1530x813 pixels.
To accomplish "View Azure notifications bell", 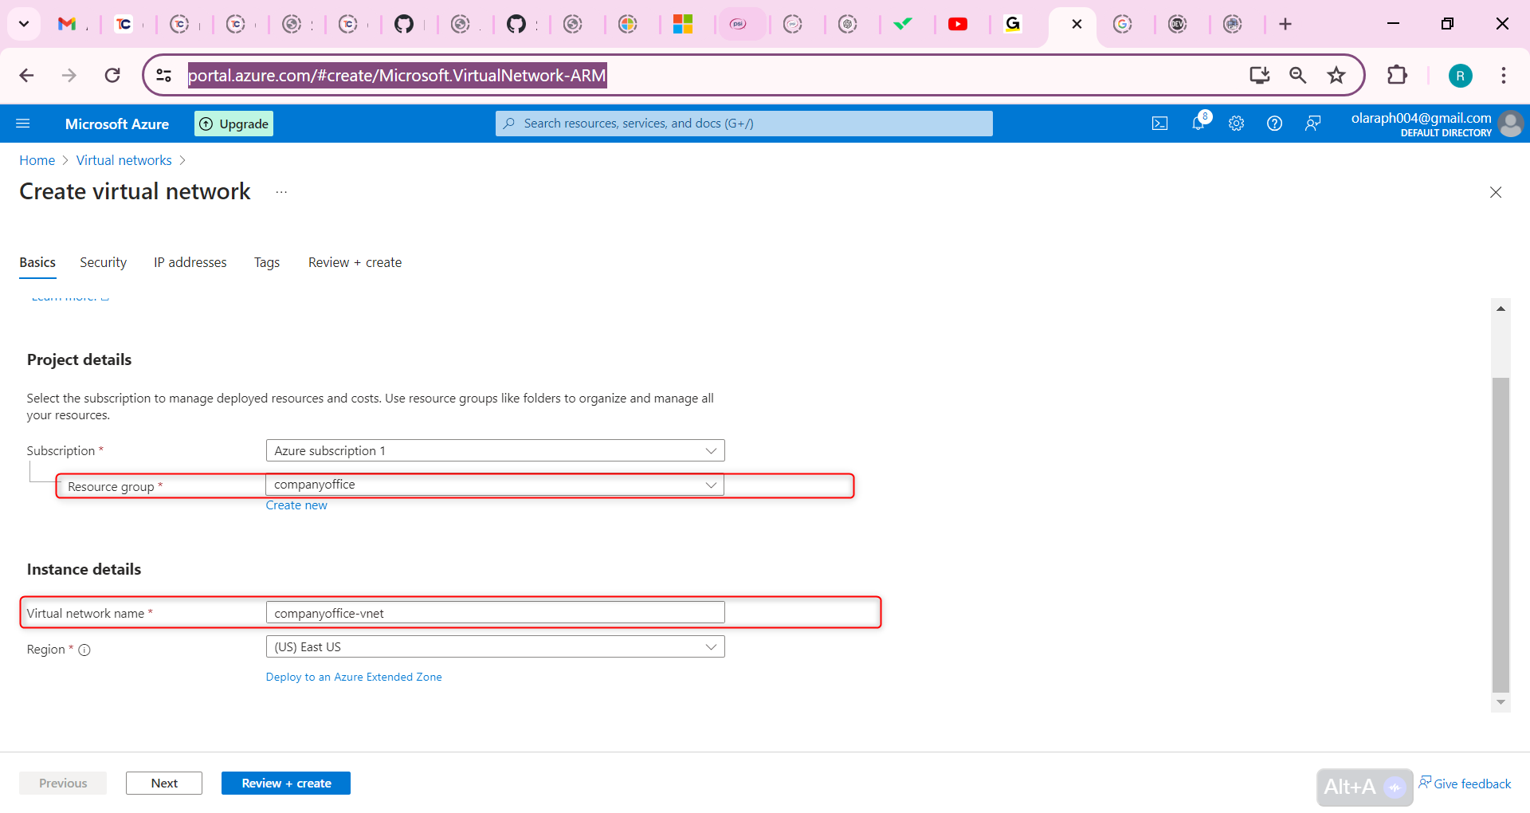I will [x=1198, y=123].
